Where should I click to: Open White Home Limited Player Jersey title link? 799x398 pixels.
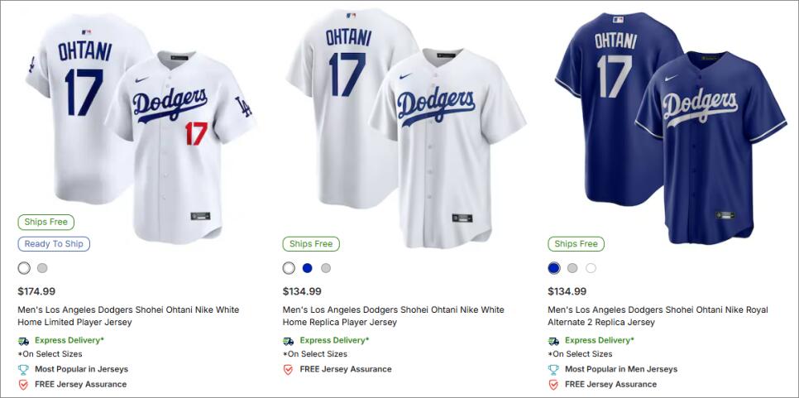(128, 315)
